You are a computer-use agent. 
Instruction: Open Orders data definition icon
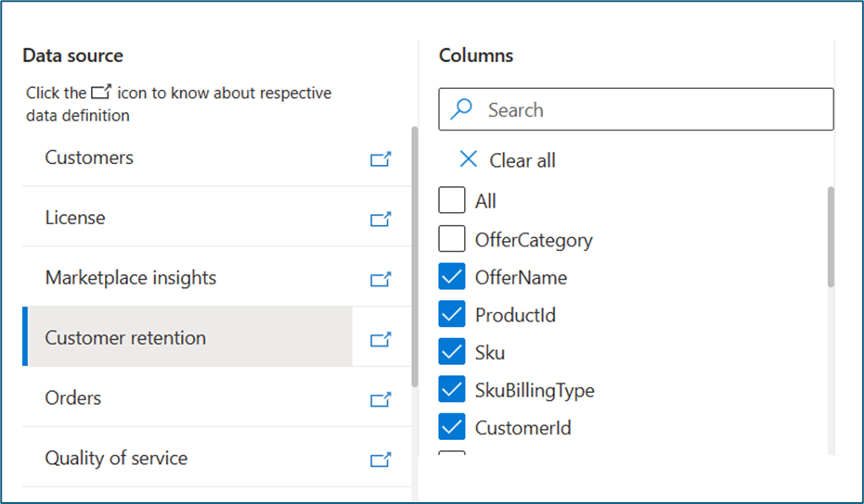(380, 399)
